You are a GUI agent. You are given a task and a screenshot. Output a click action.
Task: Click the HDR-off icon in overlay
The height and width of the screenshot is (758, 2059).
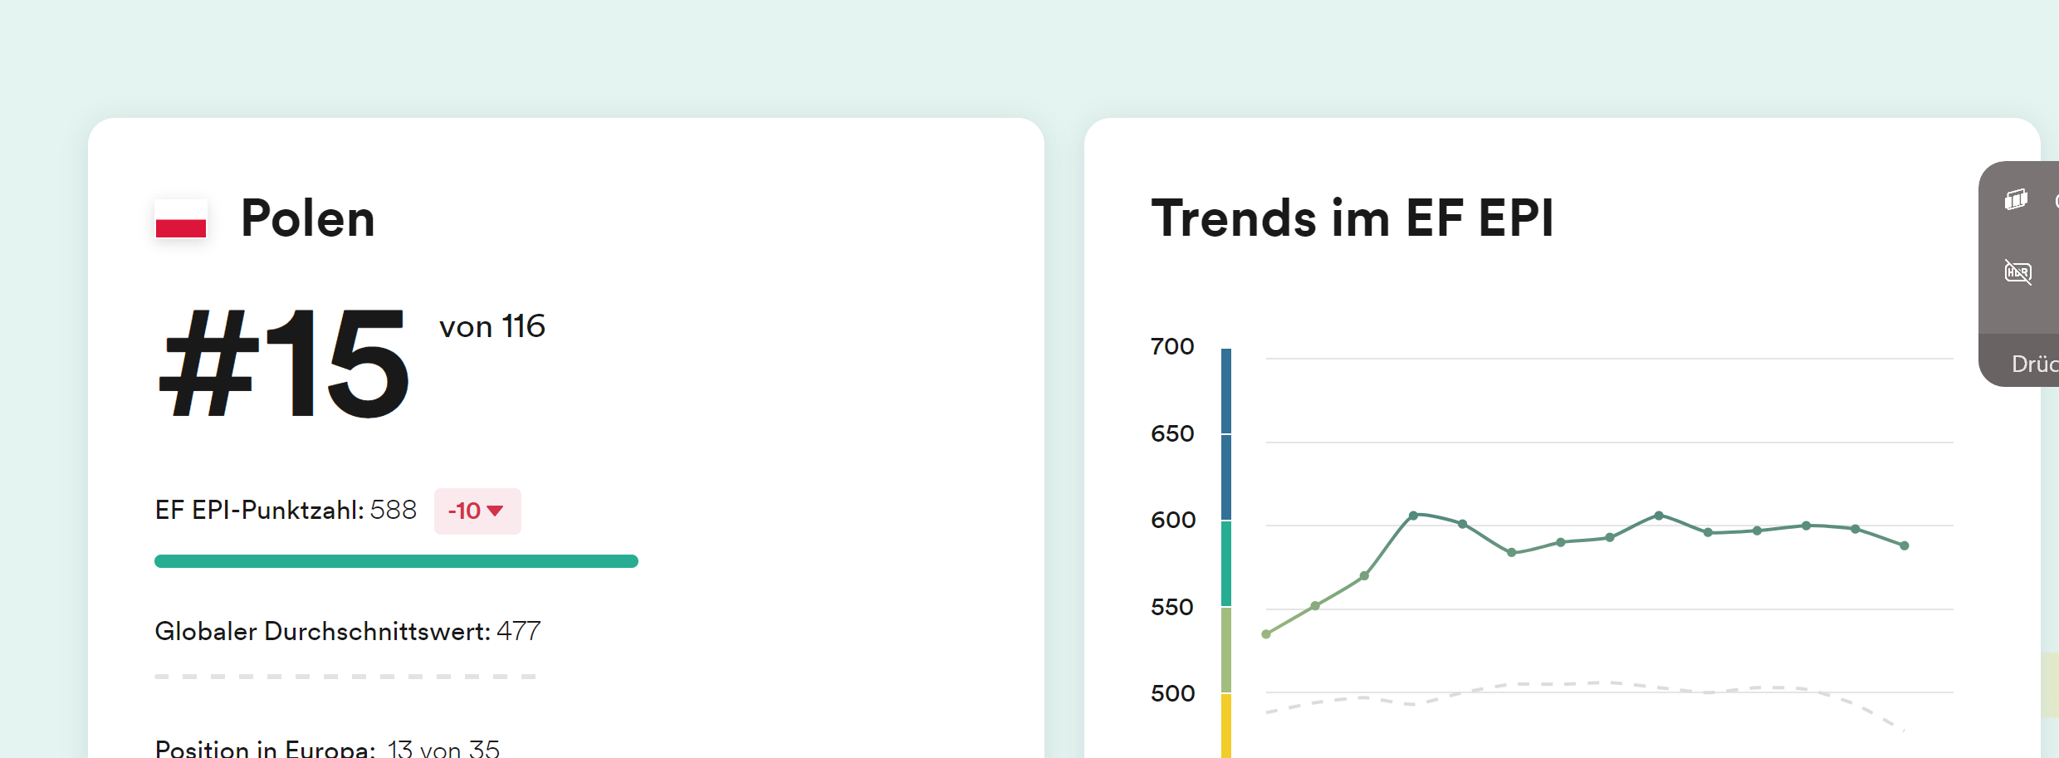pos(2017,271)
